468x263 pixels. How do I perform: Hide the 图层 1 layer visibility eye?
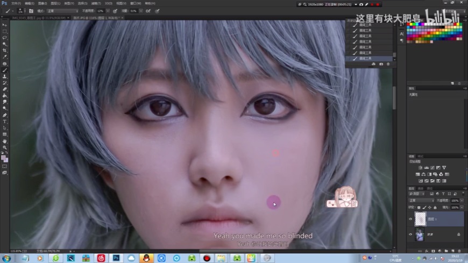[410, 219]
